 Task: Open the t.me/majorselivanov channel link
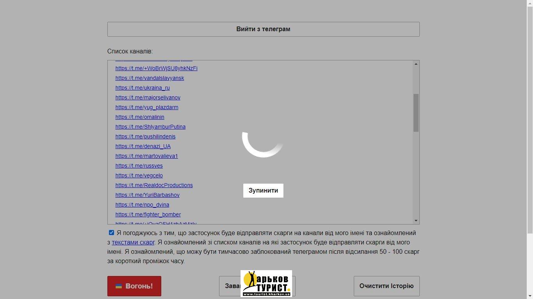click(148, 97)
